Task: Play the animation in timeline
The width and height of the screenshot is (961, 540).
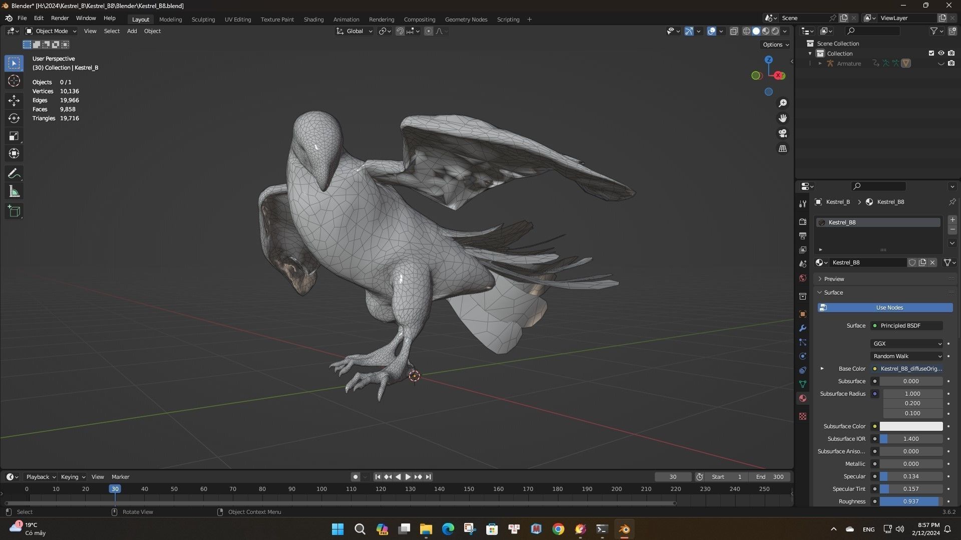Action: (x=408, y=477)
